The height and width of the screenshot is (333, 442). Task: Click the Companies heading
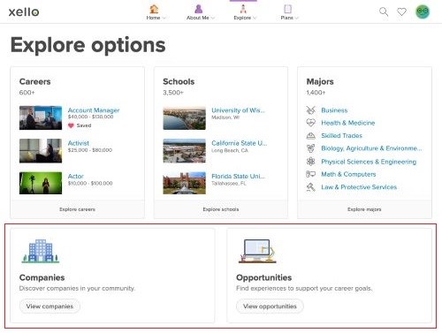click(42, 277)
